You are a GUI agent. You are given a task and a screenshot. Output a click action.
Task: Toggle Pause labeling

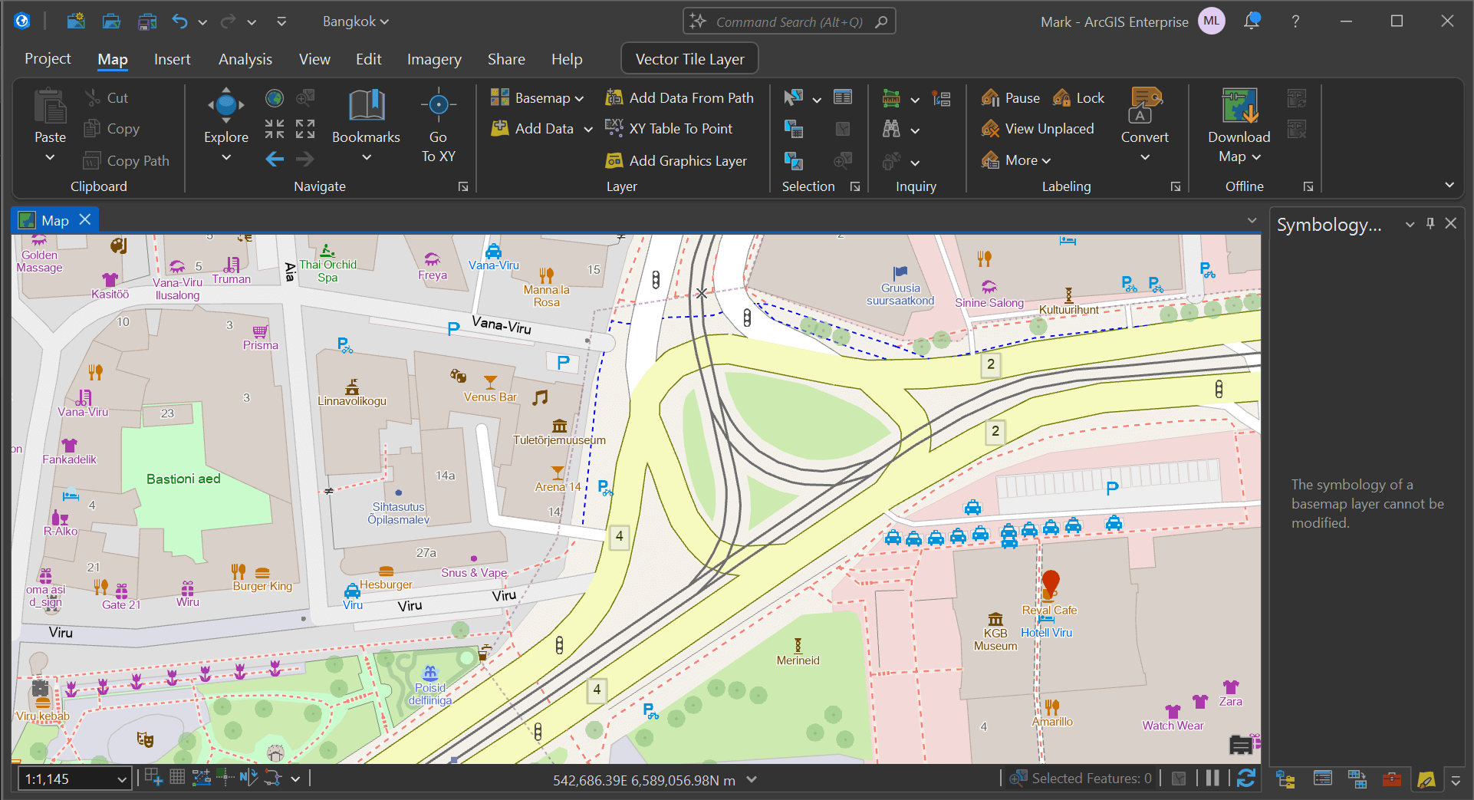coord(1011,98)
